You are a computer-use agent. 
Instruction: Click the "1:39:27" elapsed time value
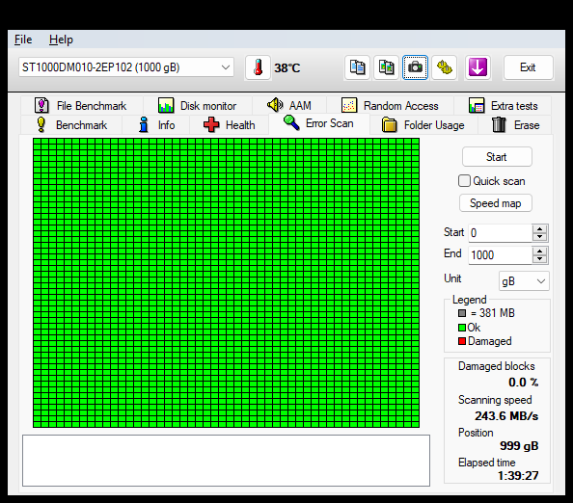coord(518,476)
